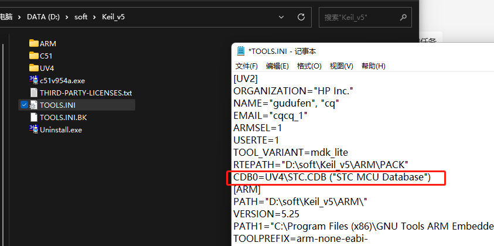Click the TOOLS.INI.BK file name

tap(63, 118)
